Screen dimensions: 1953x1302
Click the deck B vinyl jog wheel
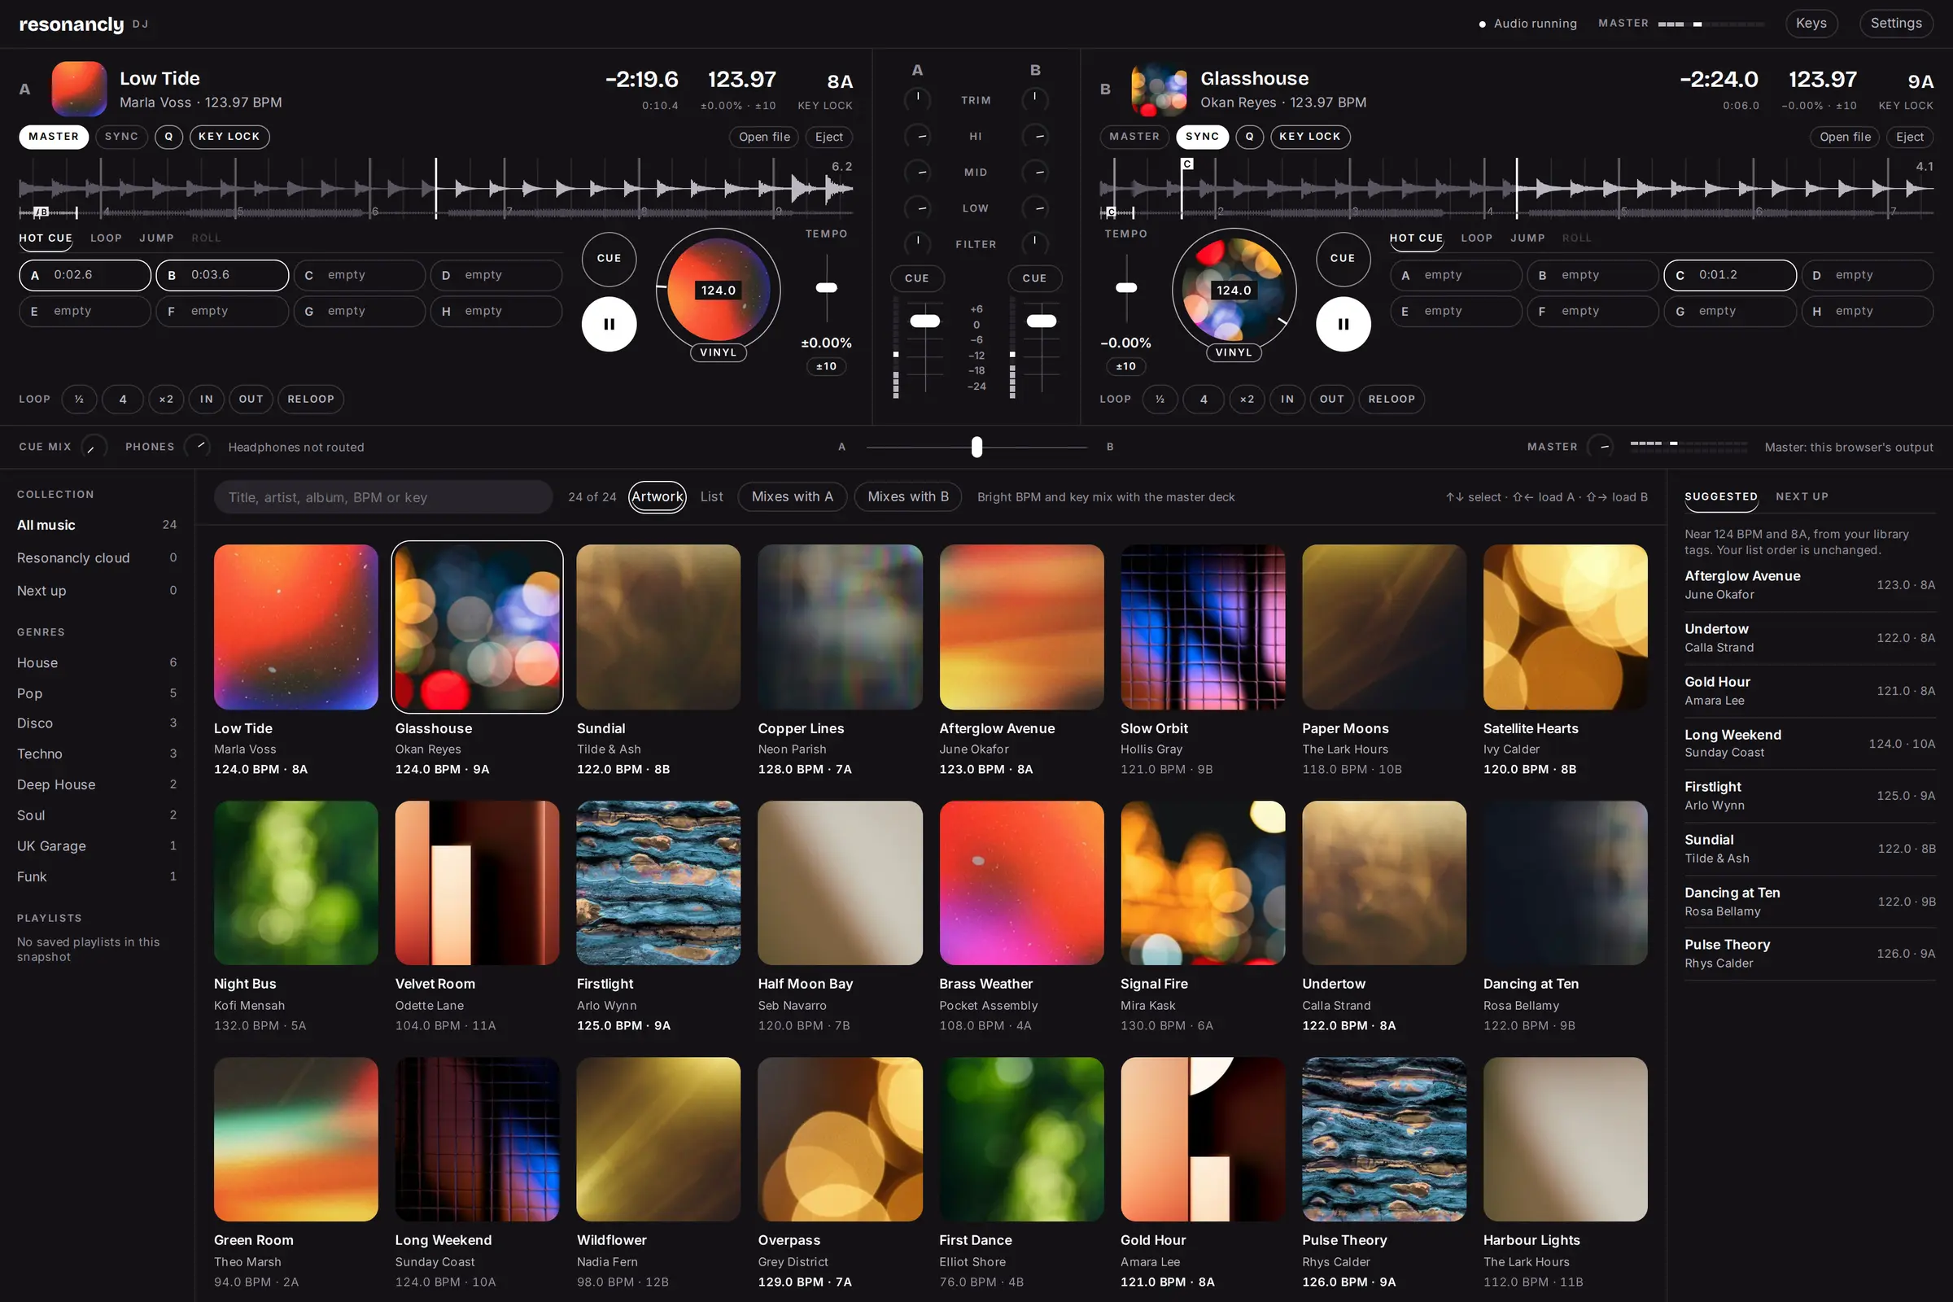pos(1233,290)
